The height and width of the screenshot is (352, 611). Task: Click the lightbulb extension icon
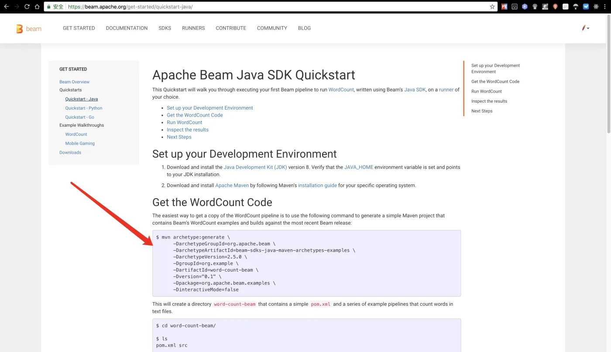(x=535, y=7)
